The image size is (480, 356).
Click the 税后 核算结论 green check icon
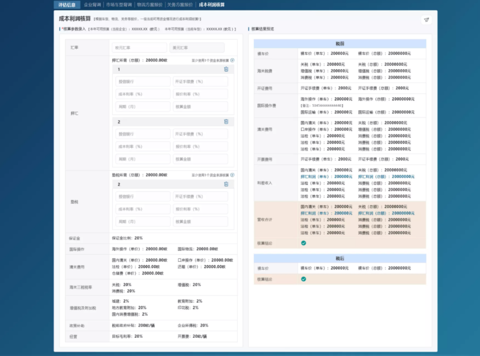pyautogui.click(x=304, y=279)
